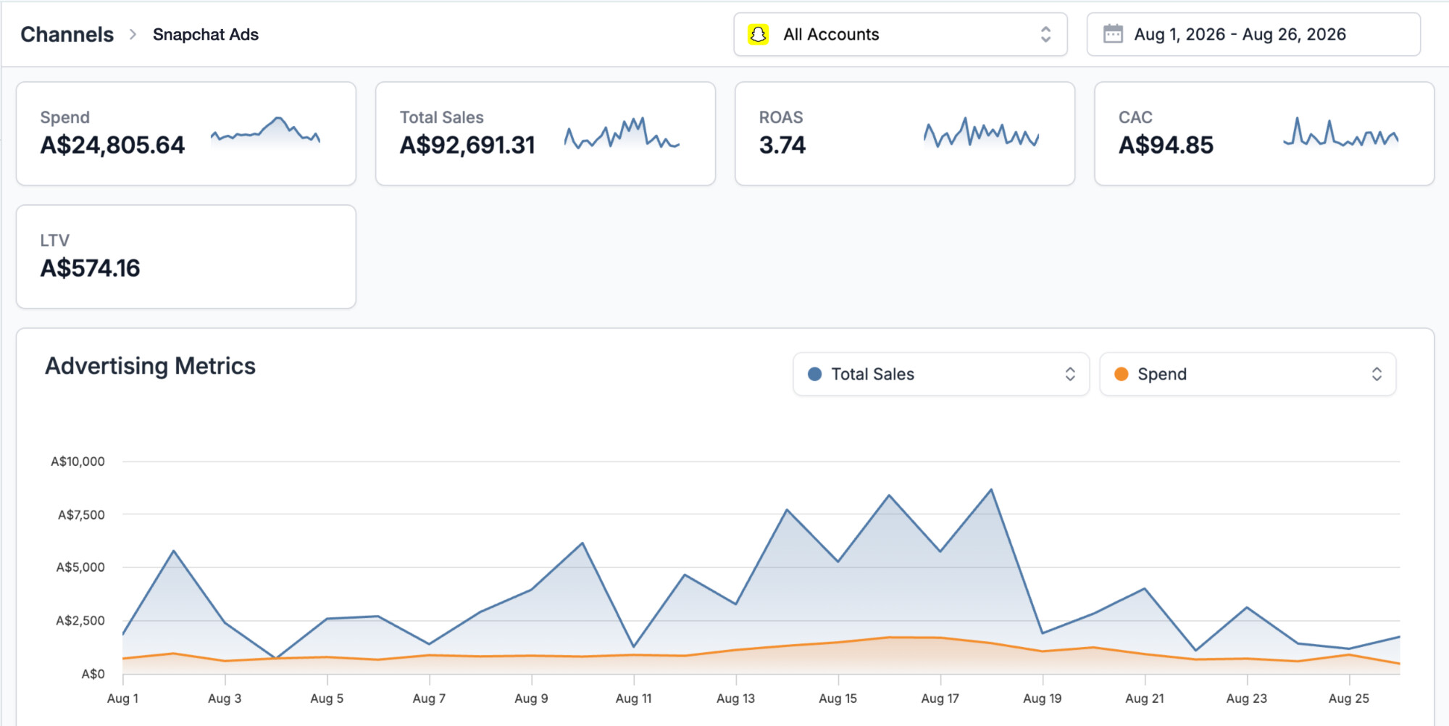The height and width of the screenshot is (726, 1449).
Task: Open the Spend metric dropdown
Action: point(1248,374)
